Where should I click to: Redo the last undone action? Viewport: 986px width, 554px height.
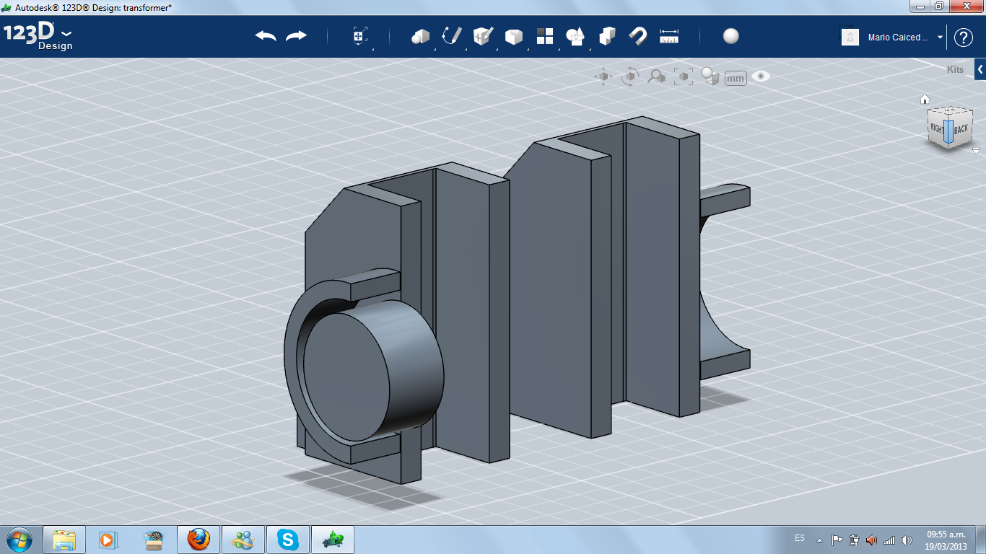[x=296, y=36]
